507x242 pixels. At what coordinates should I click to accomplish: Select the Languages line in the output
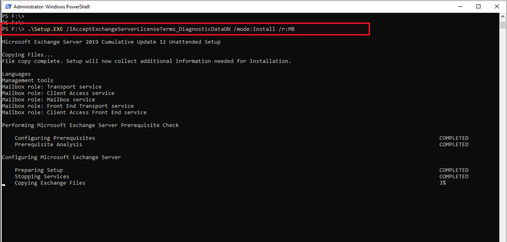pos(16,74)
